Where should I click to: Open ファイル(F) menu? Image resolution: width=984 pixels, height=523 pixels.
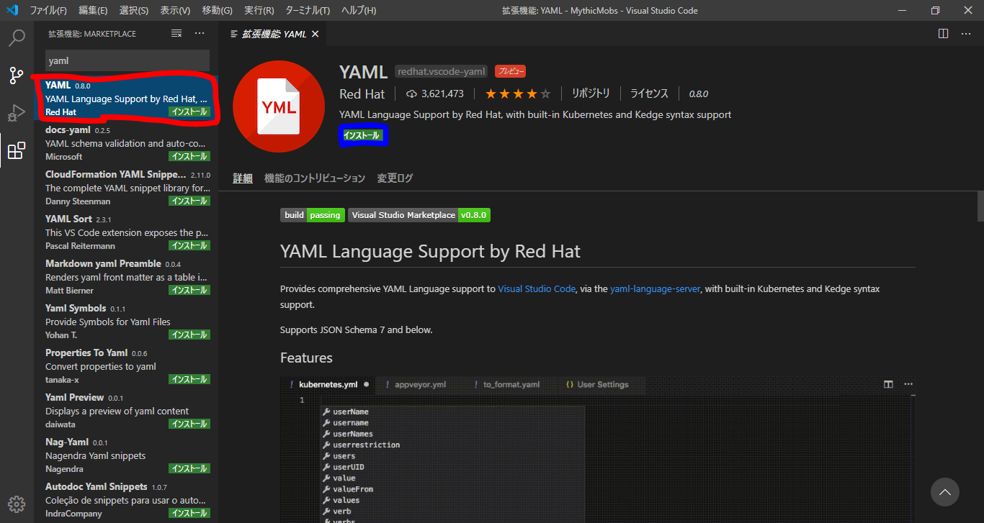[x=48, y=11]
